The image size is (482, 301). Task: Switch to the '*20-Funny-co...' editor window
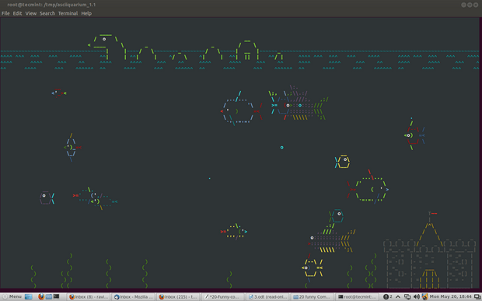coord(223,296)
